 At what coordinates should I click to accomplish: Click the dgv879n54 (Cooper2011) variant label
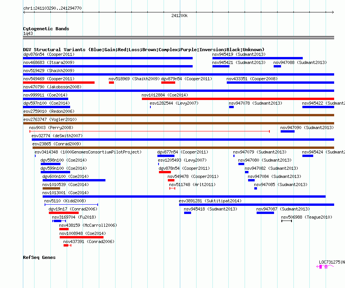coord(186,79)
